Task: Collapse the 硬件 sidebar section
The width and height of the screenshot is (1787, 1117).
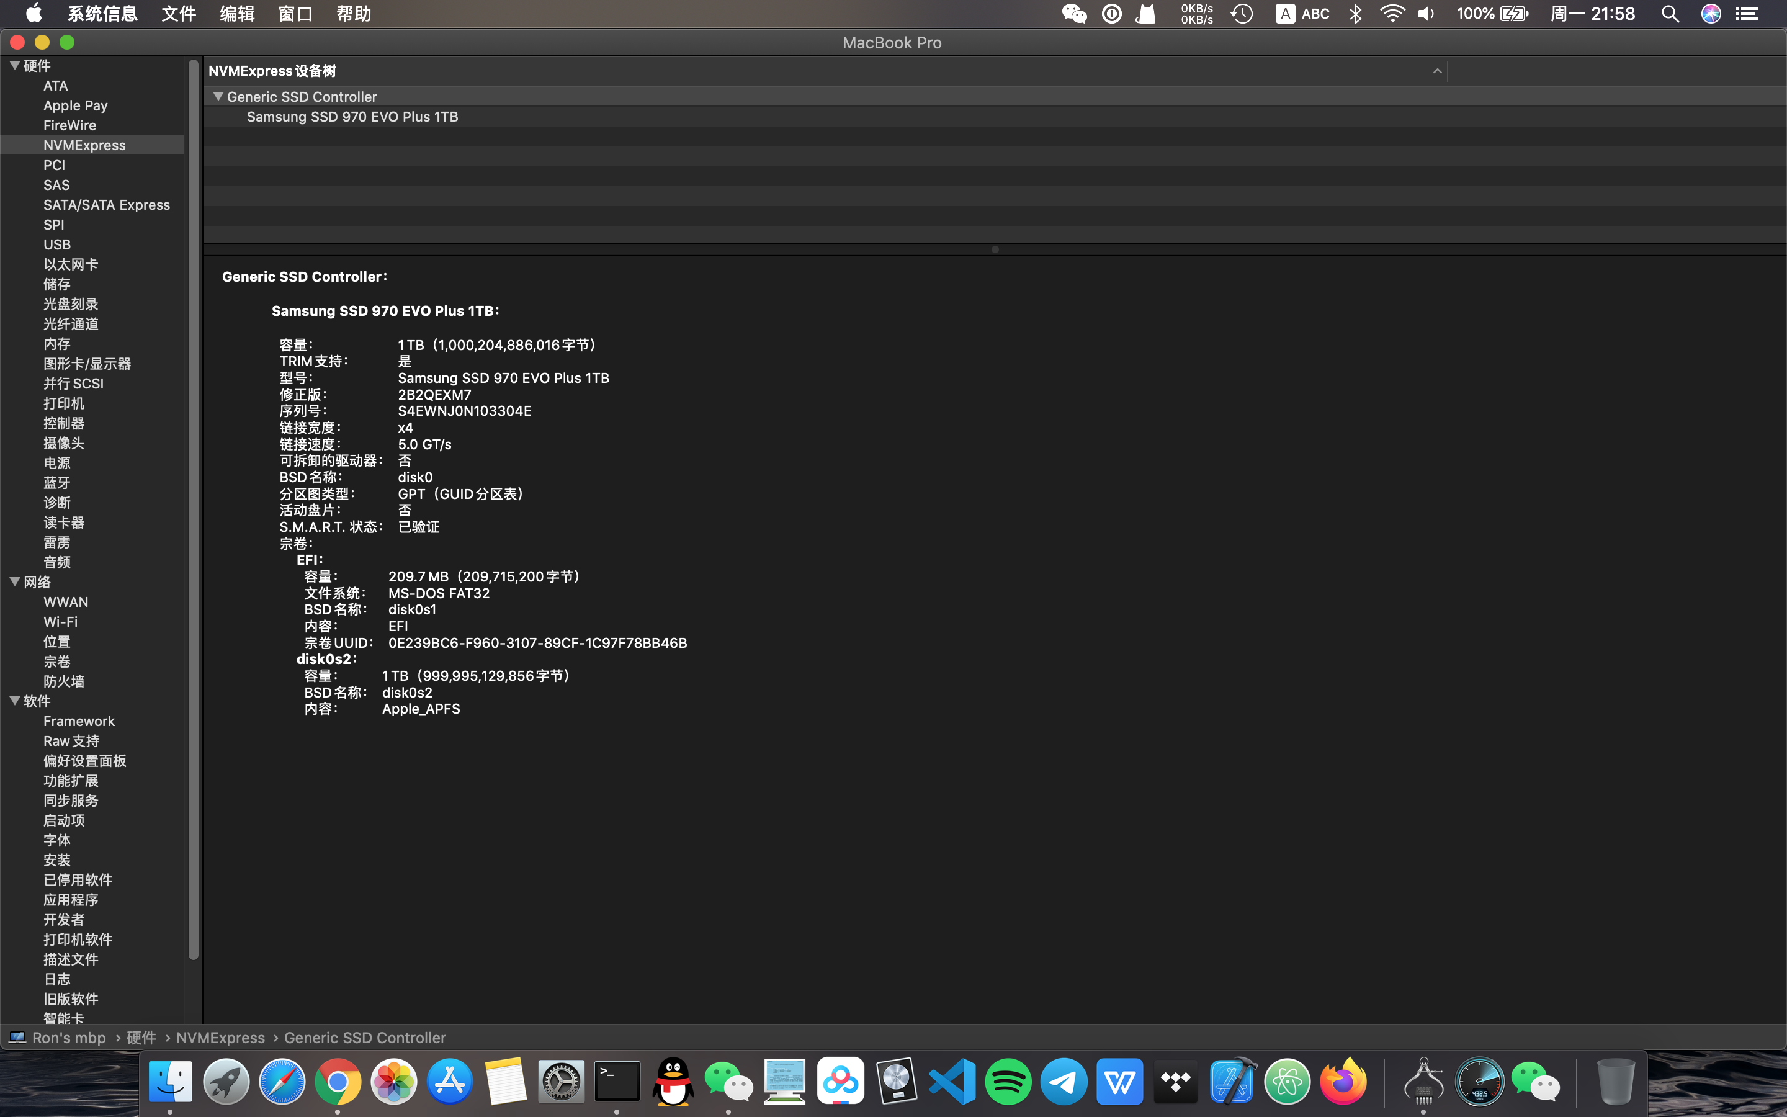Action: 14,66
